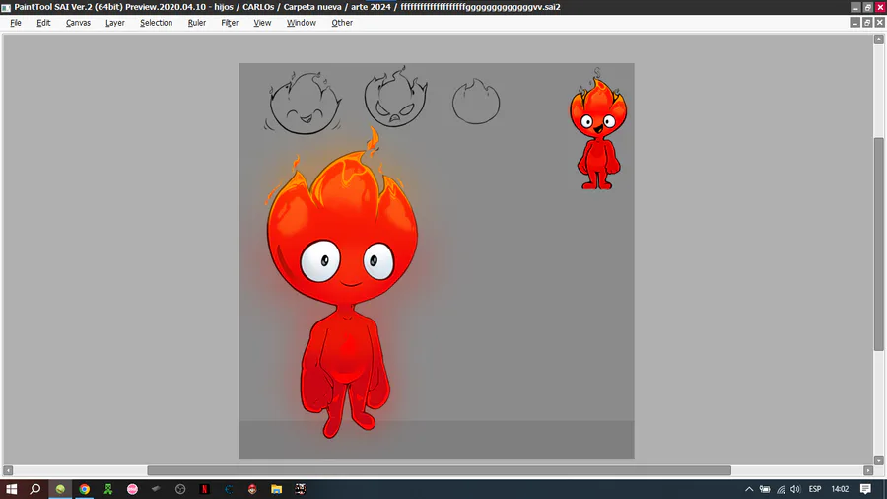Click the ESP language indicator
The height and width of the screenshot is (499, 887).
click(x=815, y=489)
